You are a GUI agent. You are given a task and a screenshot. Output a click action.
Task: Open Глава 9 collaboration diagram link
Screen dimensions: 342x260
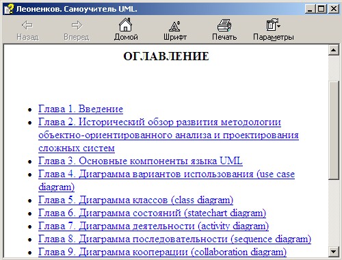[x=162, y=252]
